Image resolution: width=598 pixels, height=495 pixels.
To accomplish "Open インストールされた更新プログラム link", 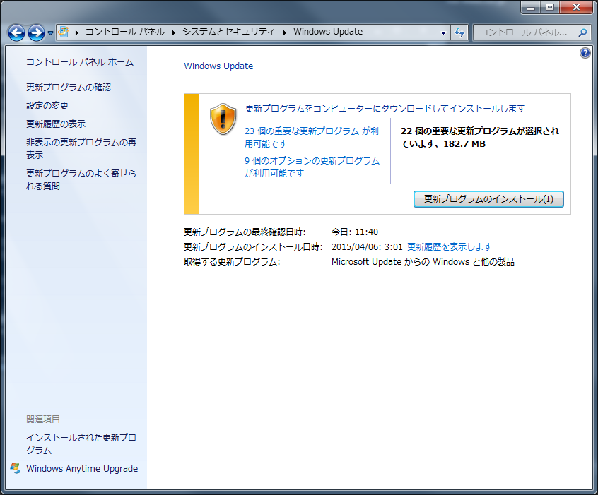I will coord(81,443).
